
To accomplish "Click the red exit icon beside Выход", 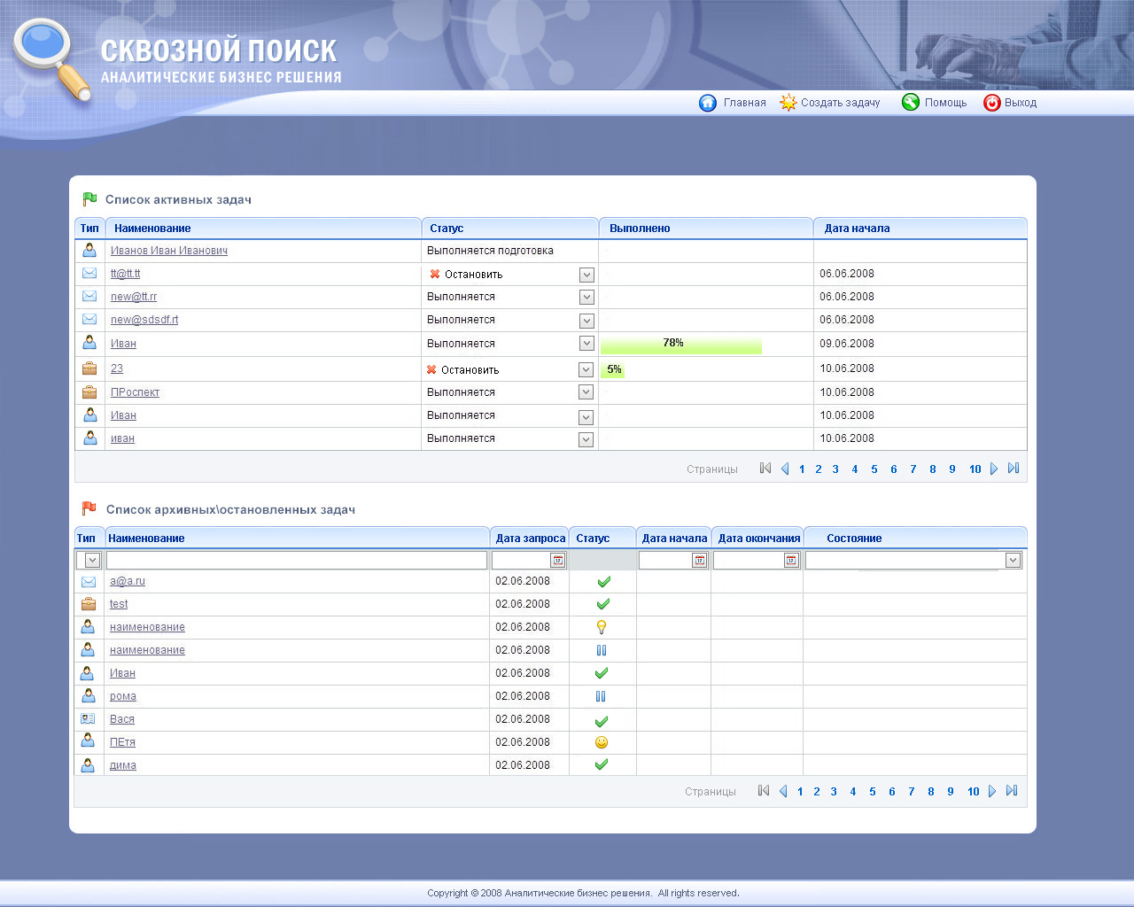I will [x=992, y=103].
